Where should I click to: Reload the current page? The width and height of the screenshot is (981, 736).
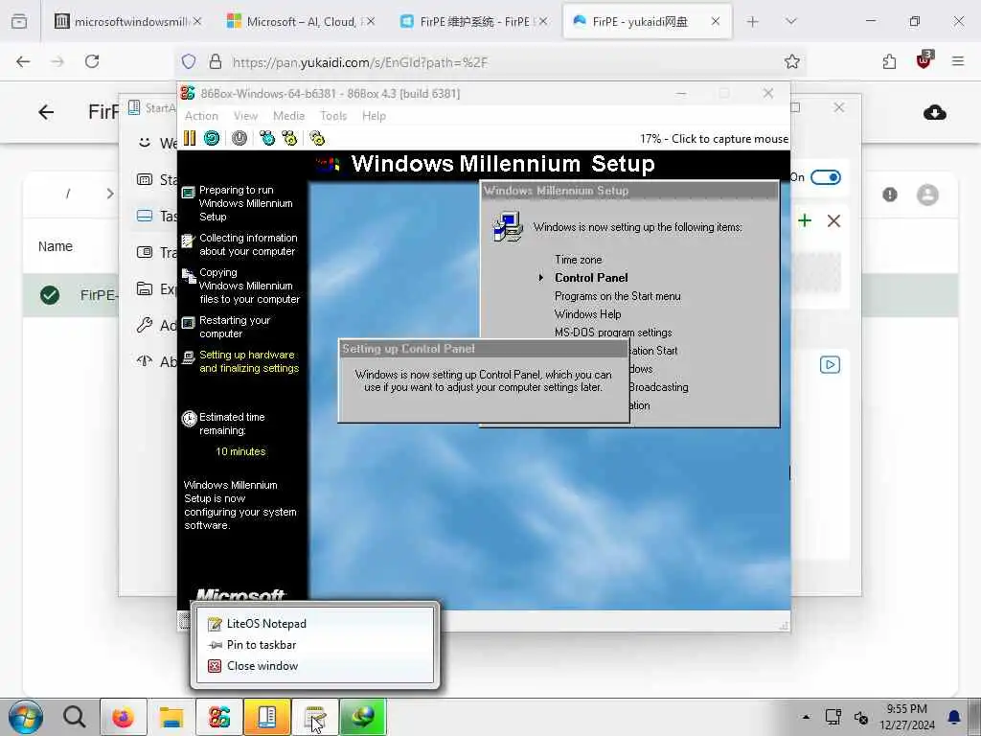click(x=92, y=61)
